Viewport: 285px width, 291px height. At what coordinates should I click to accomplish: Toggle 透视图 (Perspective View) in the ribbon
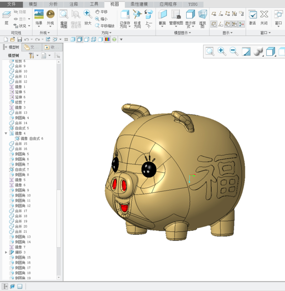pyautogui.click(x=202, y=19)
